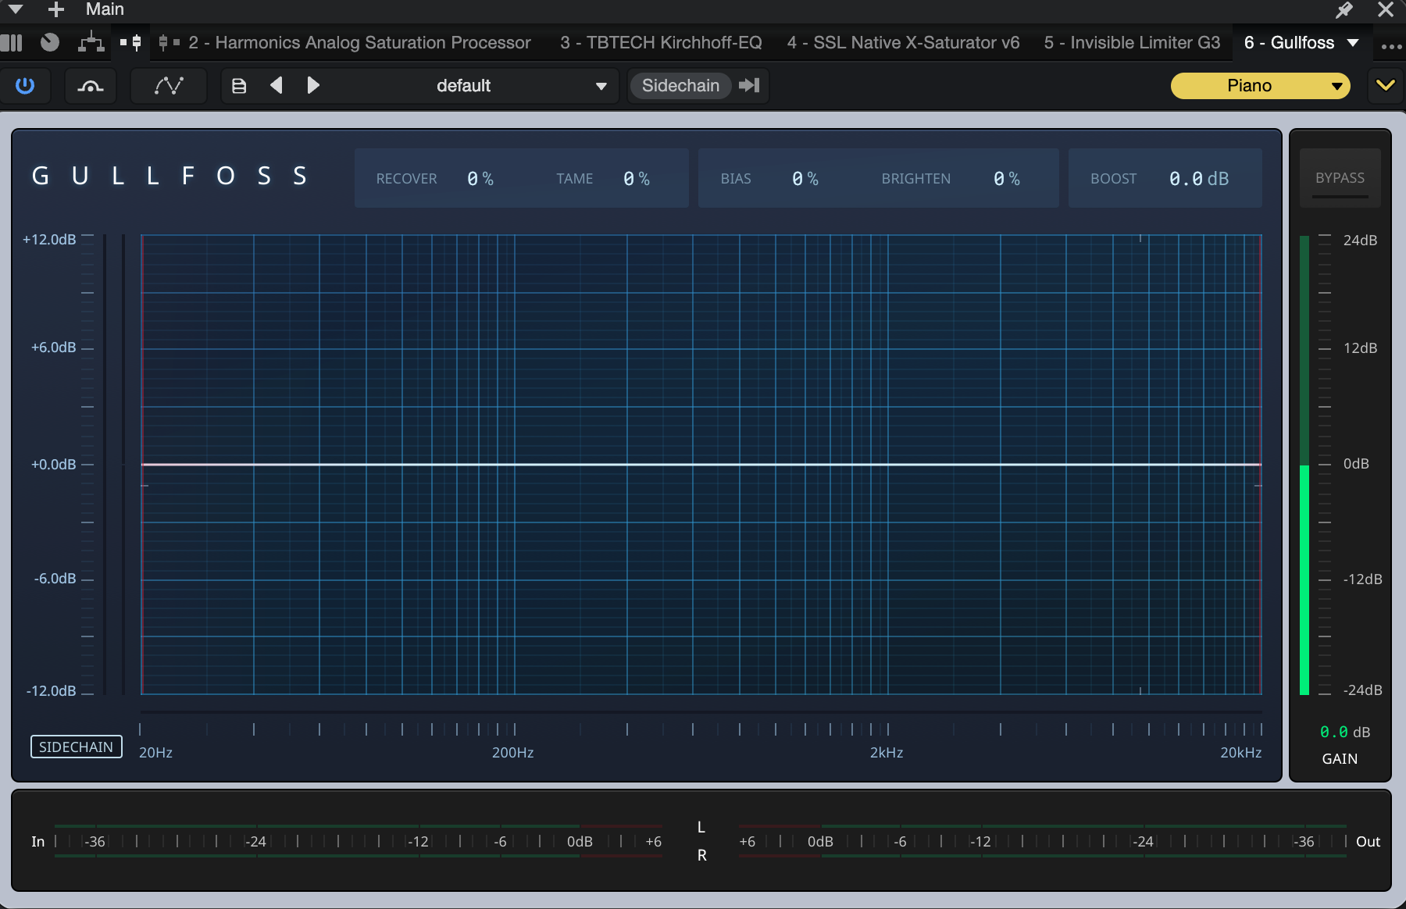This screenshot has width=1406, height=909.
Task: Toggle Gullfoss BYPASS
Action: [x=1340, y=178]
